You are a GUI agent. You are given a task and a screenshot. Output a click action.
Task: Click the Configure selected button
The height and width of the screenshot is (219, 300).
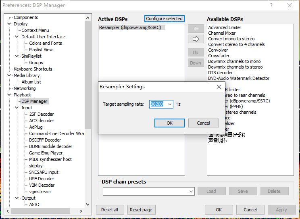[x=164, y=19]
